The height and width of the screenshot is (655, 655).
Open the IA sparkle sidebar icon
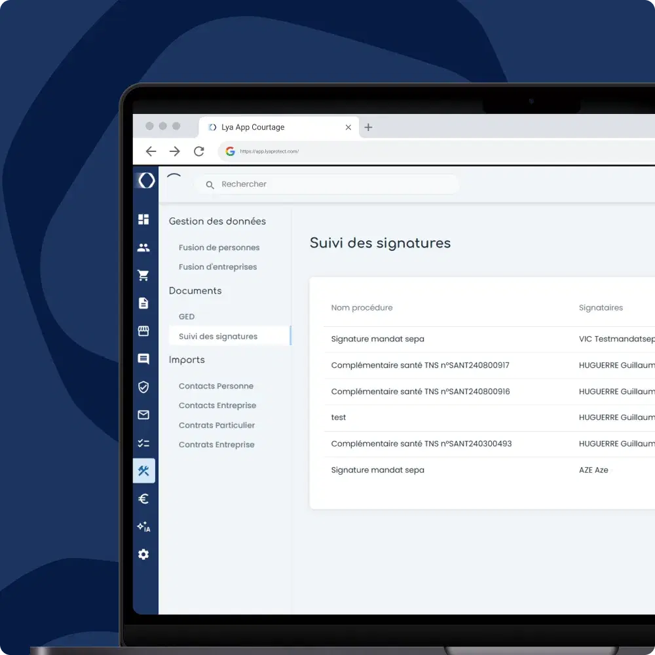point(143,527)
